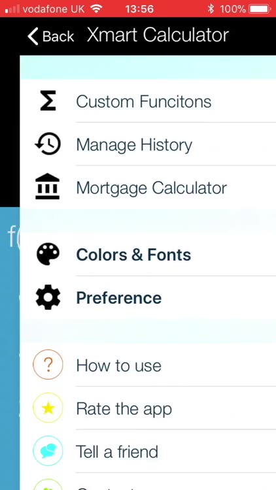Select the Tell a friend entry
276x490 pixels.
tap(148, 451)
